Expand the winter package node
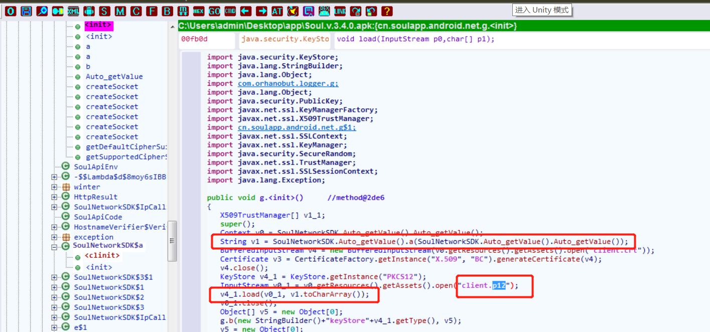Image resolution: width=710 pixels, height=332 pixels. pyautogui.click(x=55, y=187)
